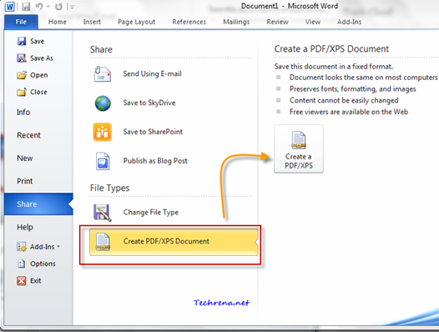
Task: Go to the References tab
Action: pyautogui.click(x=189, y=22)
